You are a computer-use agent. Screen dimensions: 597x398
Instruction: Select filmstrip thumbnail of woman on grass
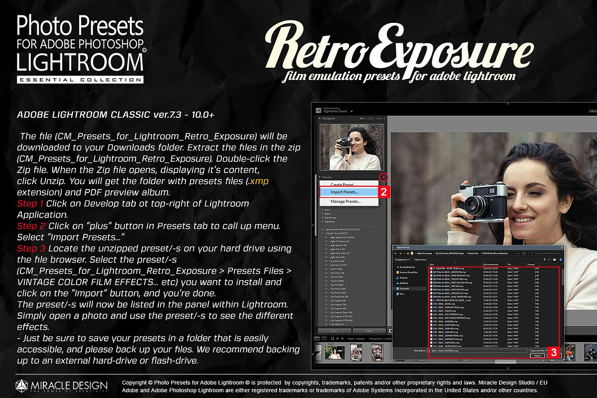335,353
